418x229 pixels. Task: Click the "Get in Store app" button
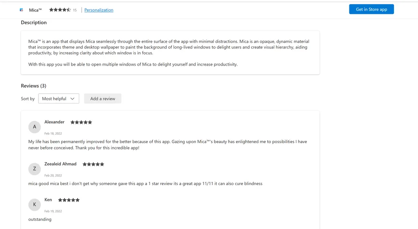tap(371, 9)
